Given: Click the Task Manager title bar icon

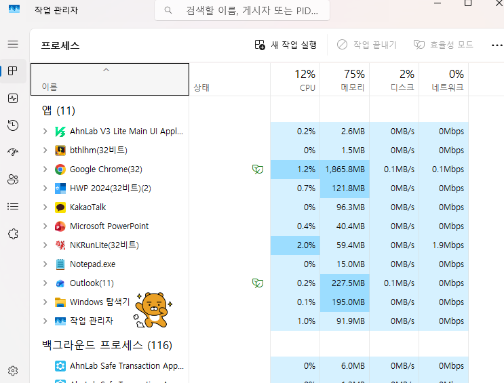Looking at the screenshot, I should (14, 9).
